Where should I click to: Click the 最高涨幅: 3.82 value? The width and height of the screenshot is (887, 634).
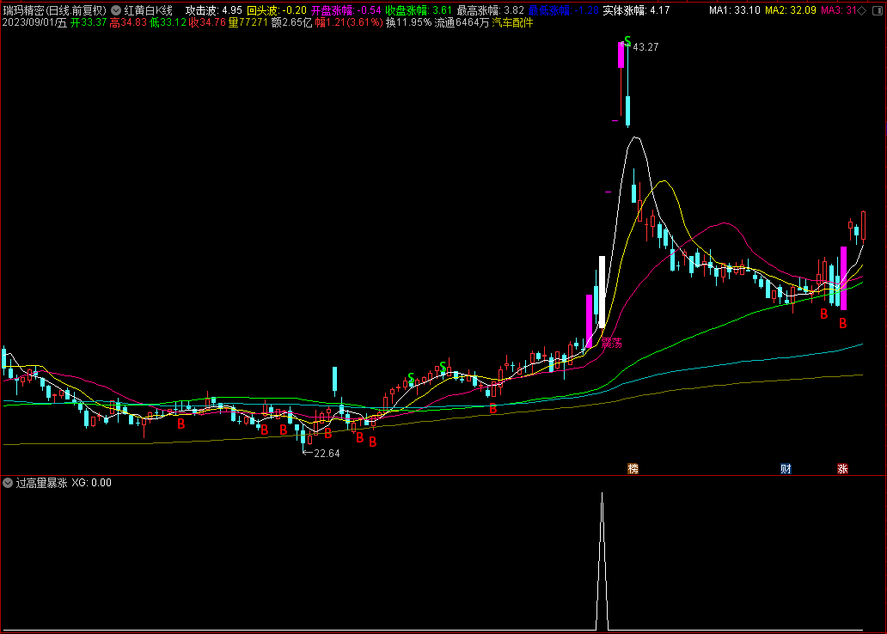pos(491,10)
